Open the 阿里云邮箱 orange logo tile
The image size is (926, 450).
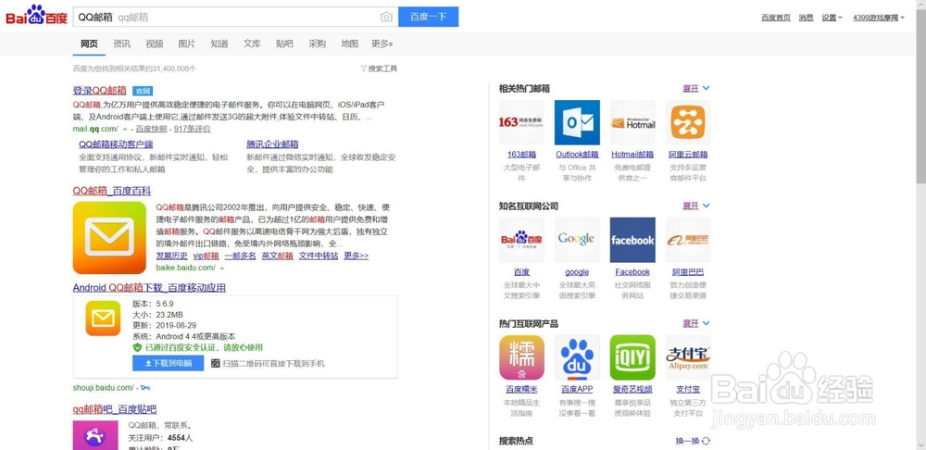coord(688,122)
